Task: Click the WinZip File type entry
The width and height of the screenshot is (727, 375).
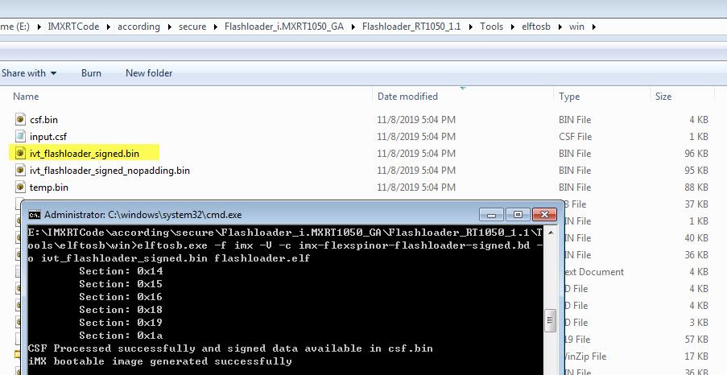Action: pyautogui.click(x=585, y=356)
